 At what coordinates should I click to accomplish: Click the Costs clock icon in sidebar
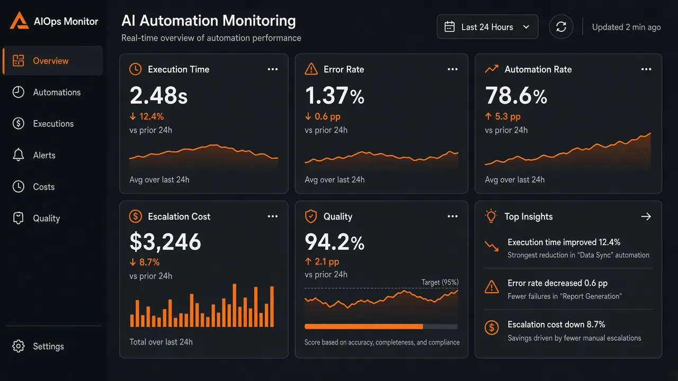tap(19, 186)
